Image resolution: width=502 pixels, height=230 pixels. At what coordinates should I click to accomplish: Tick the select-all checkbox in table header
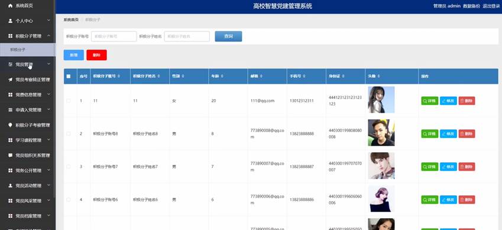(x=69, y=76)
